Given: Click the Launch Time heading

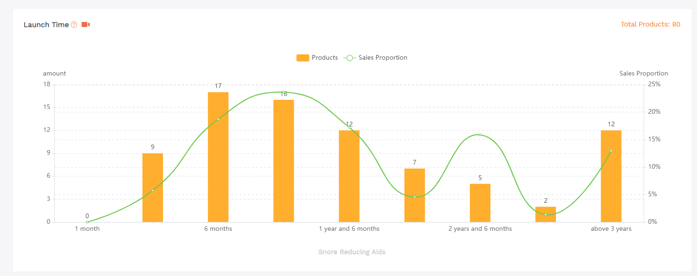Looking at the screenshot, I should pyautogui.click(x=46, y=25).
